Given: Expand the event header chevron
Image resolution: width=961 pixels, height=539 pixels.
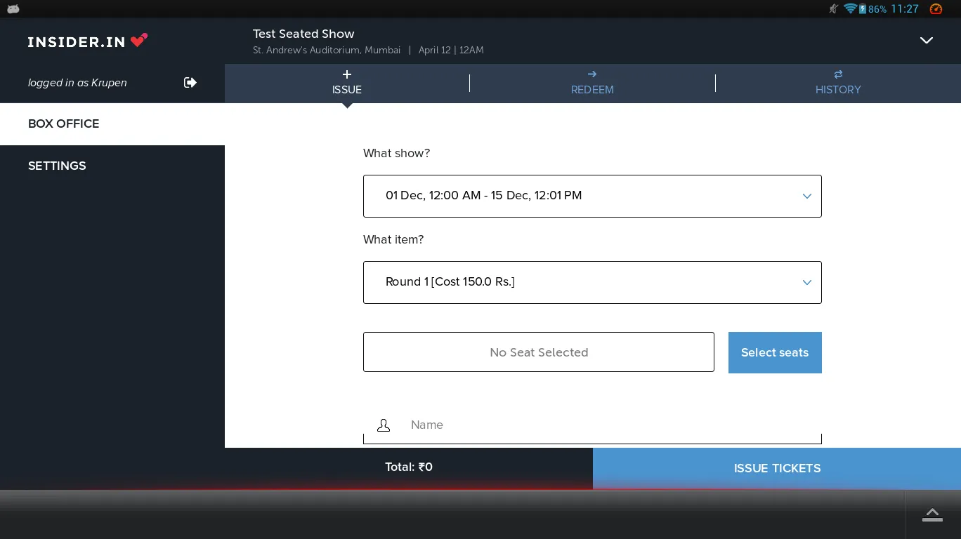Looking at the screenshot, I should [x=927, y=41].
